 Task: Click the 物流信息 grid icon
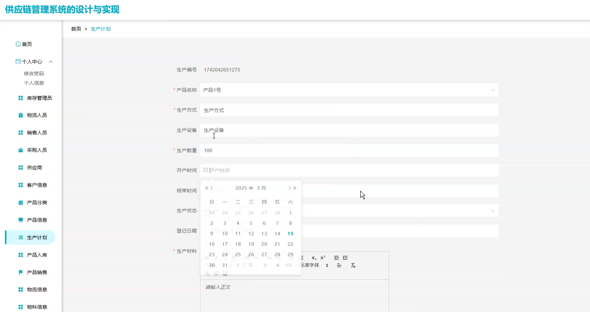point(21,290)
